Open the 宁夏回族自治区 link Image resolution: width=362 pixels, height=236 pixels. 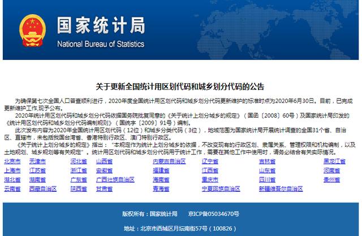point(221,189)
